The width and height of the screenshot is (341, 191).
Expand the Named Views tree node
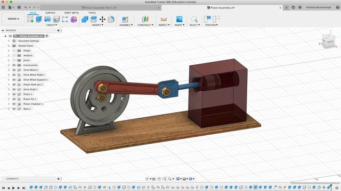(x=9, y=46)
